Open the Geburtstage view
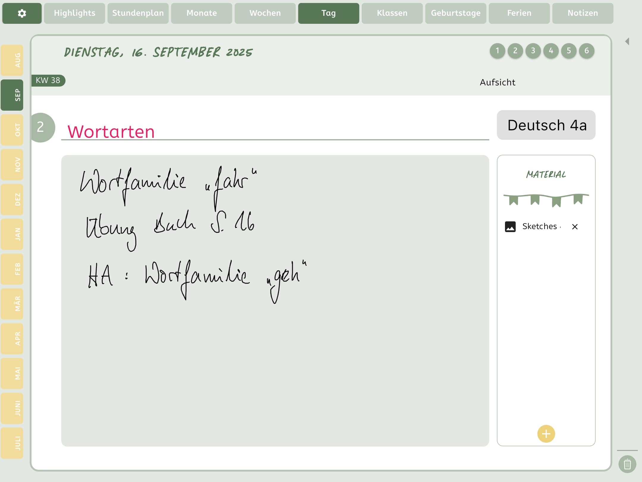Screen dimensions: 642x482 (455, 13)
